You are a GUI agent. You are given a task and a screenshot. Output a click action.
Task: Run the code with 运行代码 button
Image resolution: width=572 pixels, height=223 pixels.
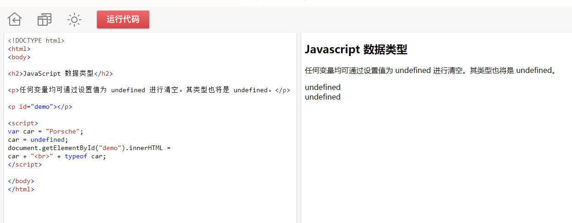point(123,19)
